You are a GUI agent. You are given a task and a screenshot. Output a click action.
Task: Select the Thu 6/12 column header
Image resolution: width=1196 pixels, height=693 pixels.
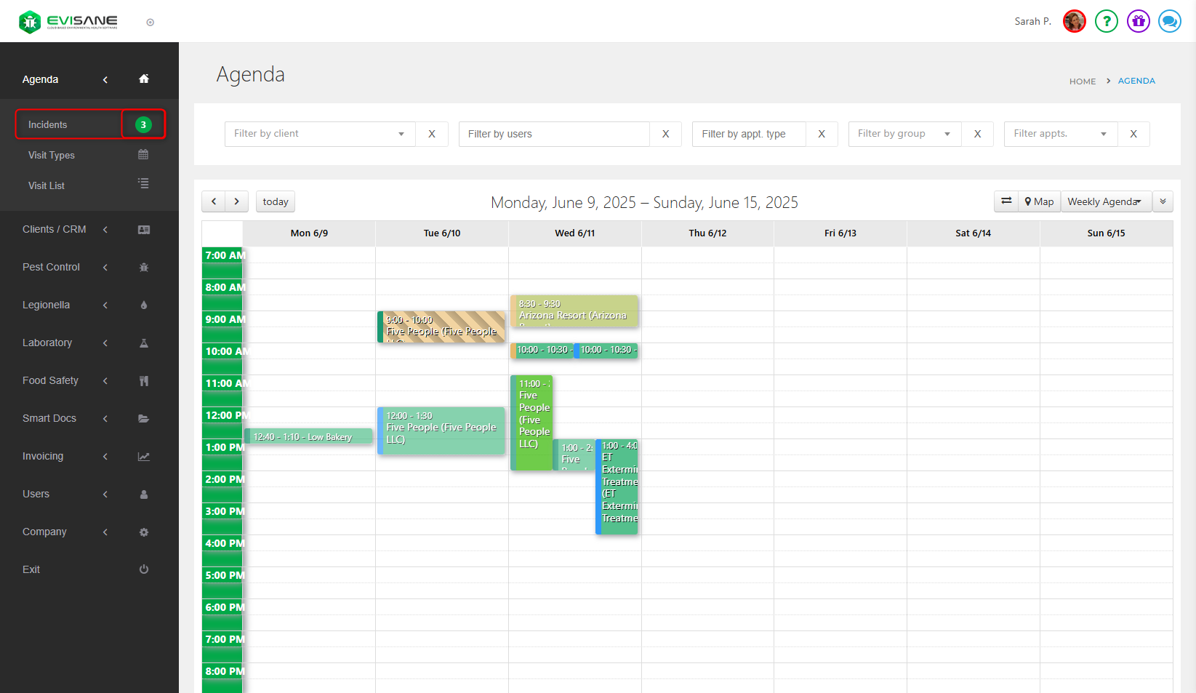tap(707, 233)
